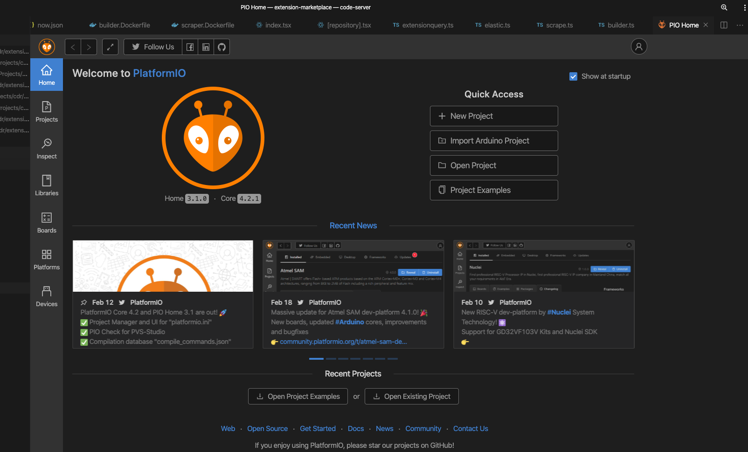Open the Facebook icon link

point(190,47)
